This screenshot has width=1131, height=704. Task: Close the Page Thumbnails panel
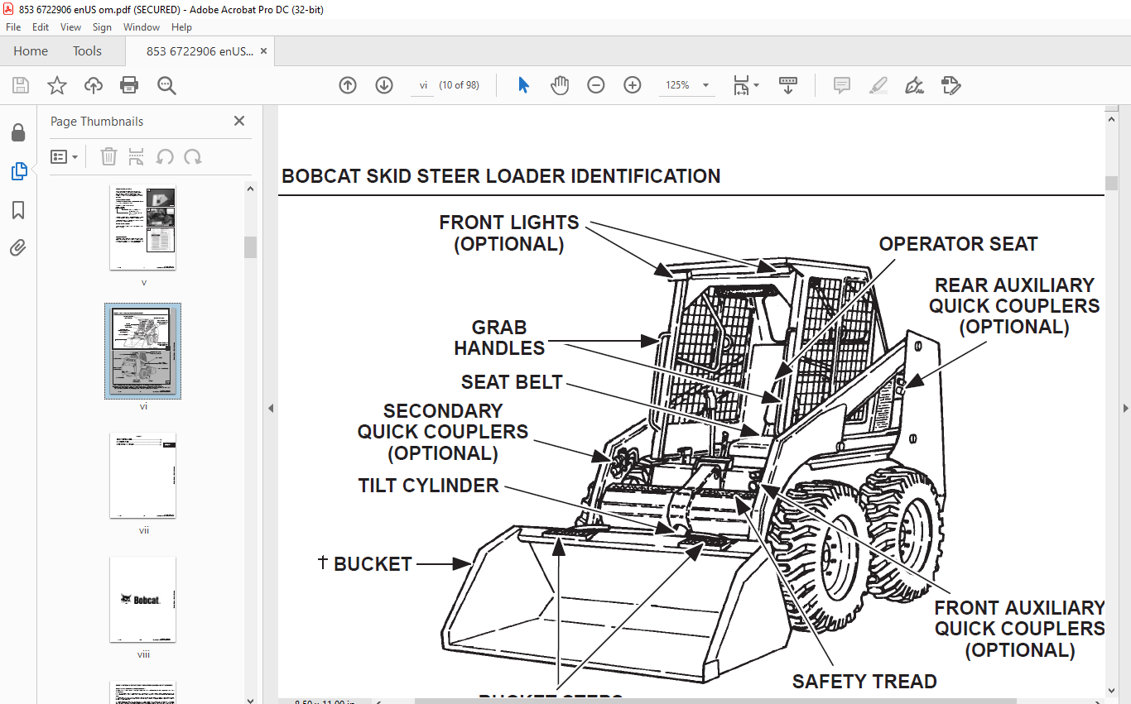point(239,121)
